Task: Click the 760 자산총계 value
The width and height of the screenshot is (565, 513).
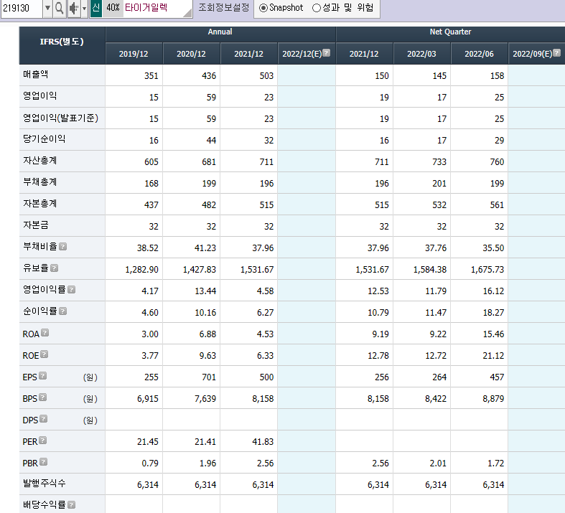Action: (x=497, y=161)
